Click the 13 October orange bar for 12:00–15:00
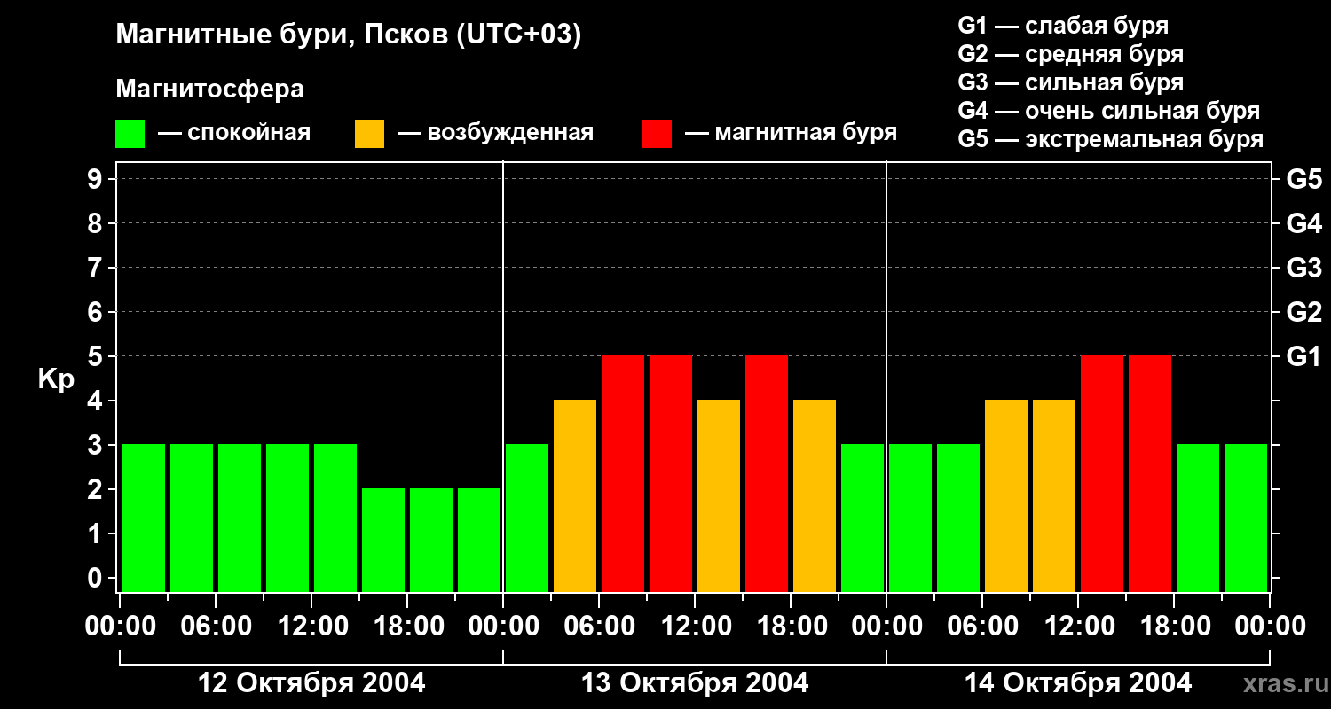This screenshot has width=1331, height=709. (719, 495)
